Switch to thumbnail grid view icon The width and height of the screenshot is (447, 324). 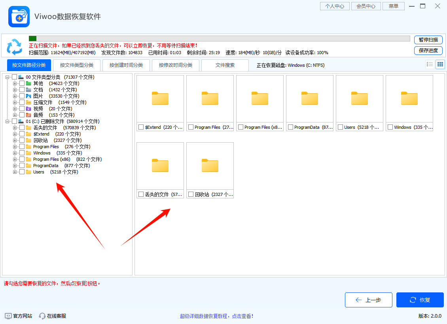(x=440, y=64)
